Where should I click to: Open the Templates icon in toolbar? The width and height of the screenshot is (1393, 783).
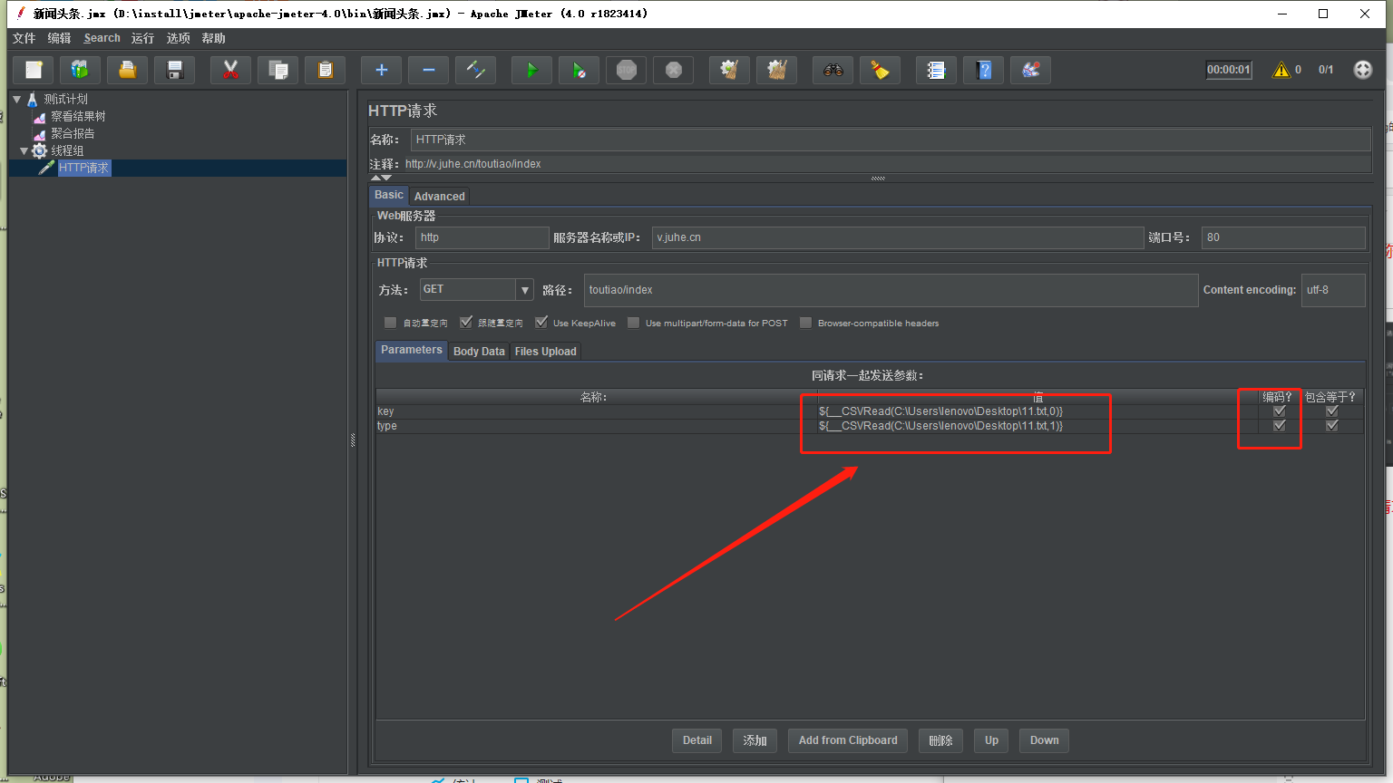click(x=80, y=70)
